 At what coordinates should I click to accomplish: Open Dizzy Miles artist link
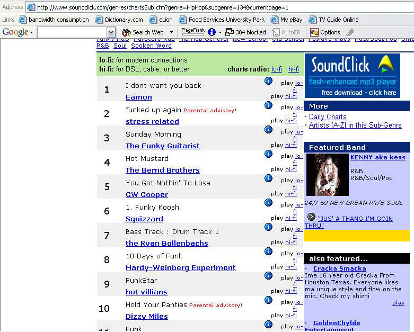(147, 317)
